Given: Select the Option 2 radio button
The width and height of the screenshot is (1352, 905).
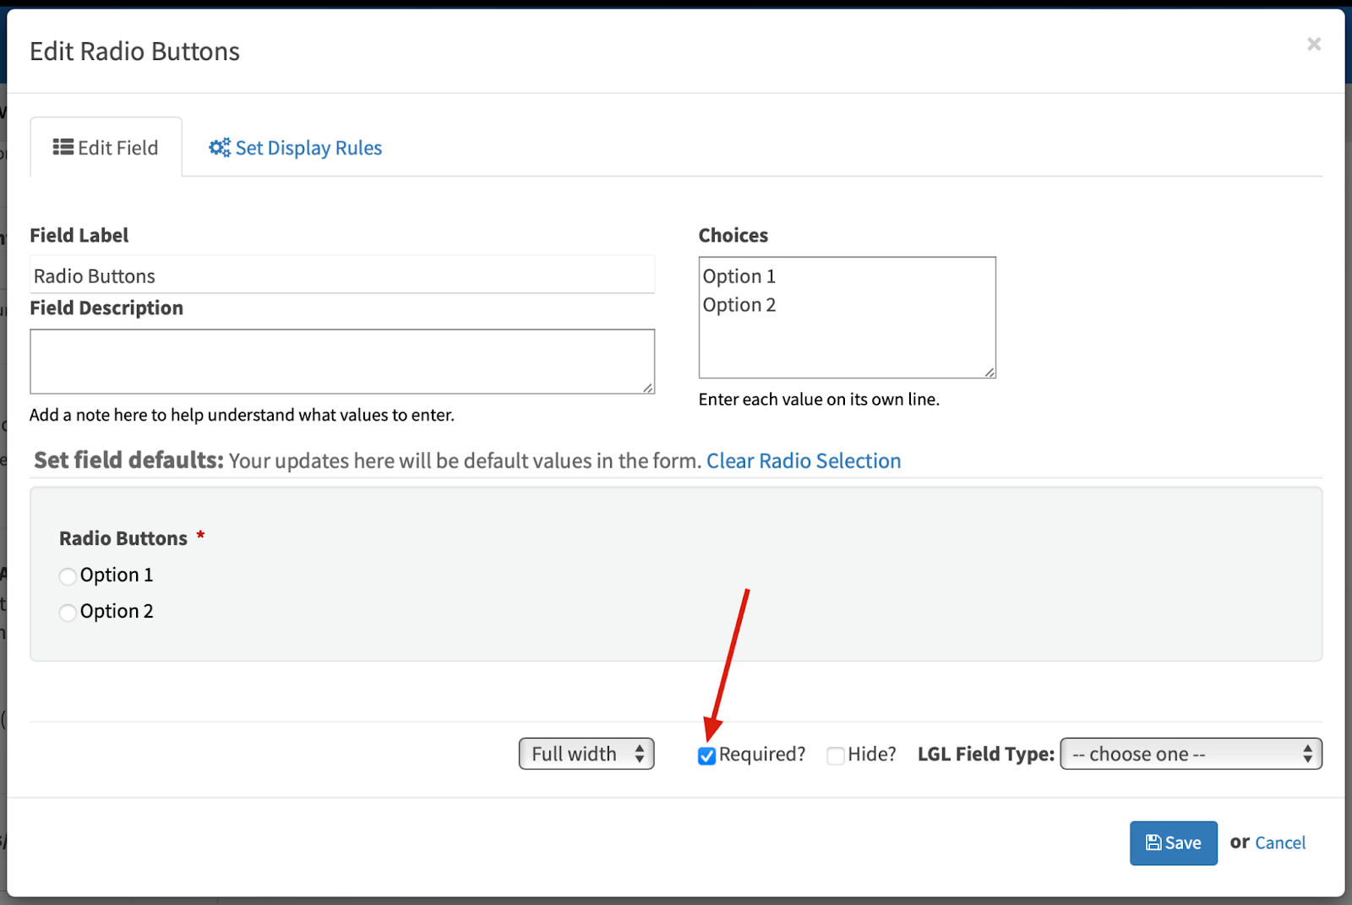Looking at the screenshot, I should click(x=68, y=613).
